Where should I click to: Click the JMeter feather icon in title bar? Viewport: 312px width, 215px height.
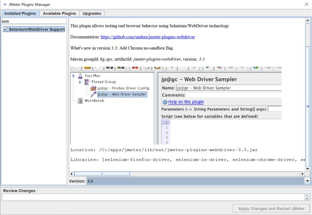(x=5, y=4)
